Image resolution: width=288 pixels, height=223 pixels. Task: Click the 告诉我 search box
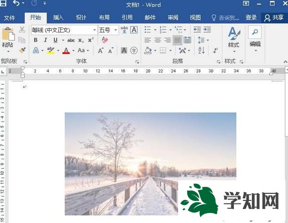(225, 18)
